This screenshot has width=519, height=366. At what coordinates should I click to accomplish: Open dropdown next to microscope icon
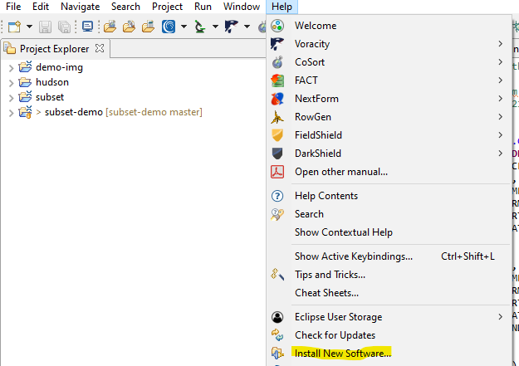[x=215, y=27]
